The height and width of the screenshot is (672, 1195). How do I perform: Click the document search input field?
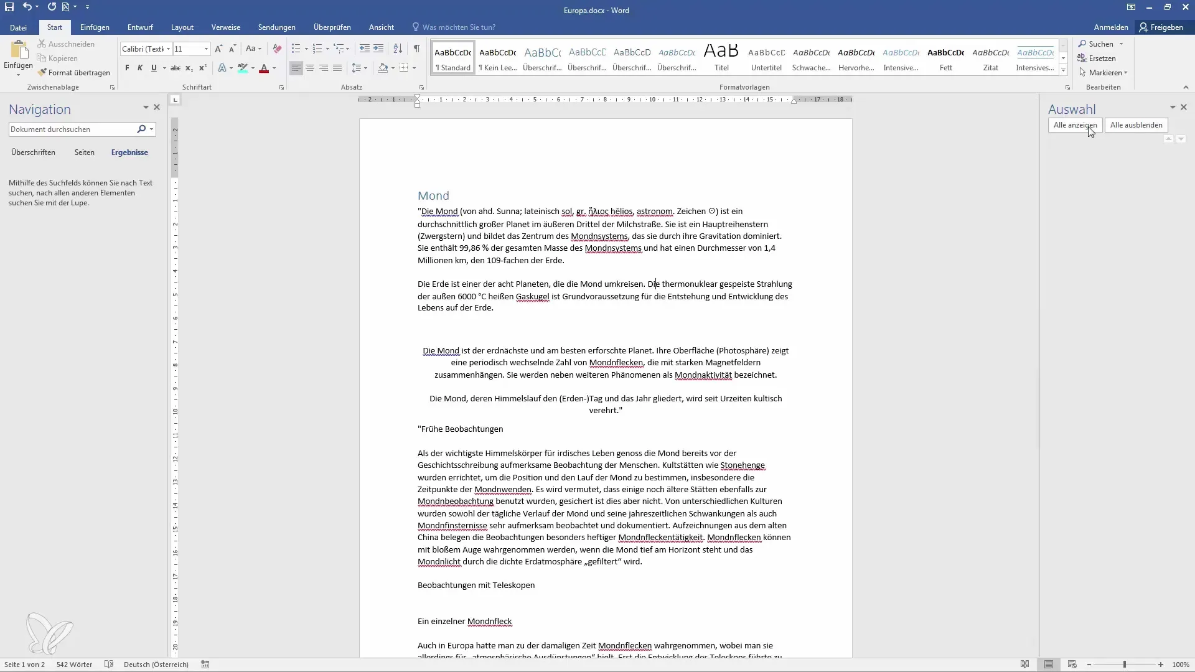pyautogui.click(x=73, y=129)
